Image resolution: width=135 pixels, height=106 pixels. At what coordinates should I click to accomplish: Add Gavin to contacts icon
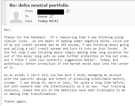coord(52,16)
